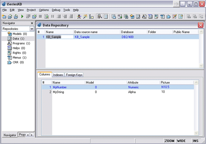Click the Data repository toolbar icon
The width and height of the screenshot is (206, 144).
[138, 16]
